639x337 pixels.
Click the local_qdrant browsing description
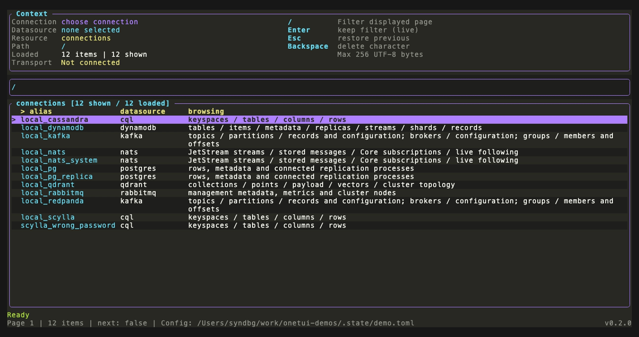[x=321, y=184]
